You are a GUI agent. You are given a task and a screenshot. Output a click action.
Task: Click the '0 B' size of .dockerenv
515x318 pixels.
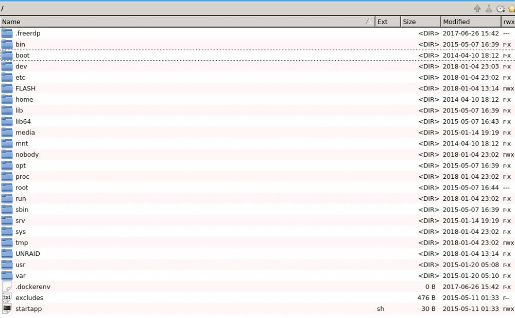430,287
